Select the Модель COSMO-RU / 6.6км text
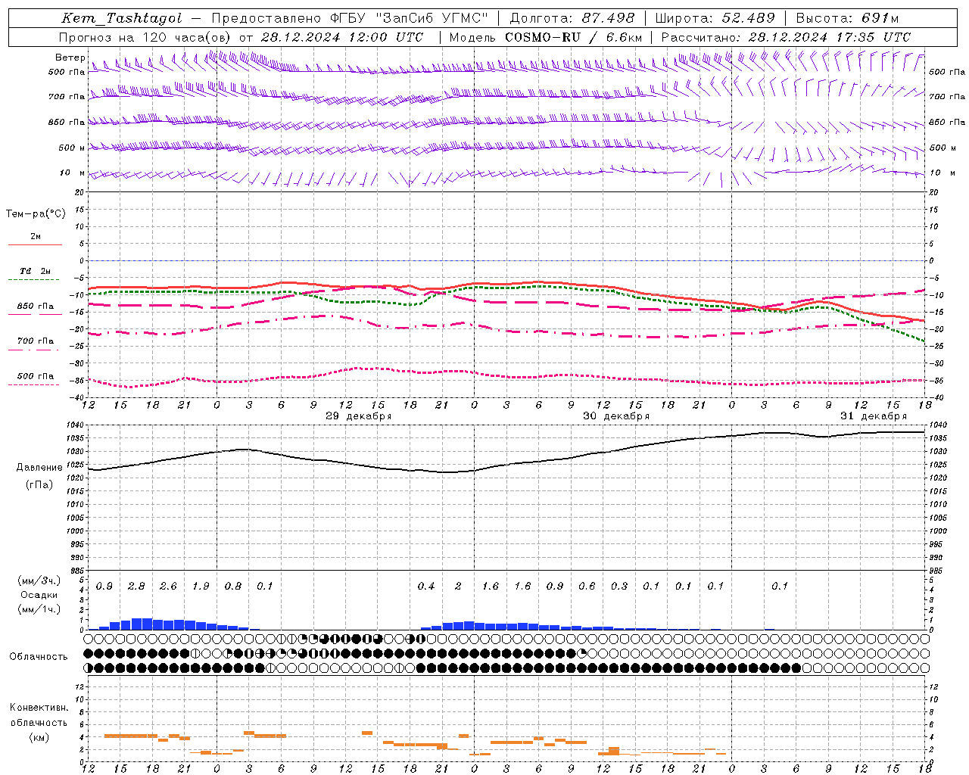Viewport: 969px width, 775px height. tap(546, 37)
